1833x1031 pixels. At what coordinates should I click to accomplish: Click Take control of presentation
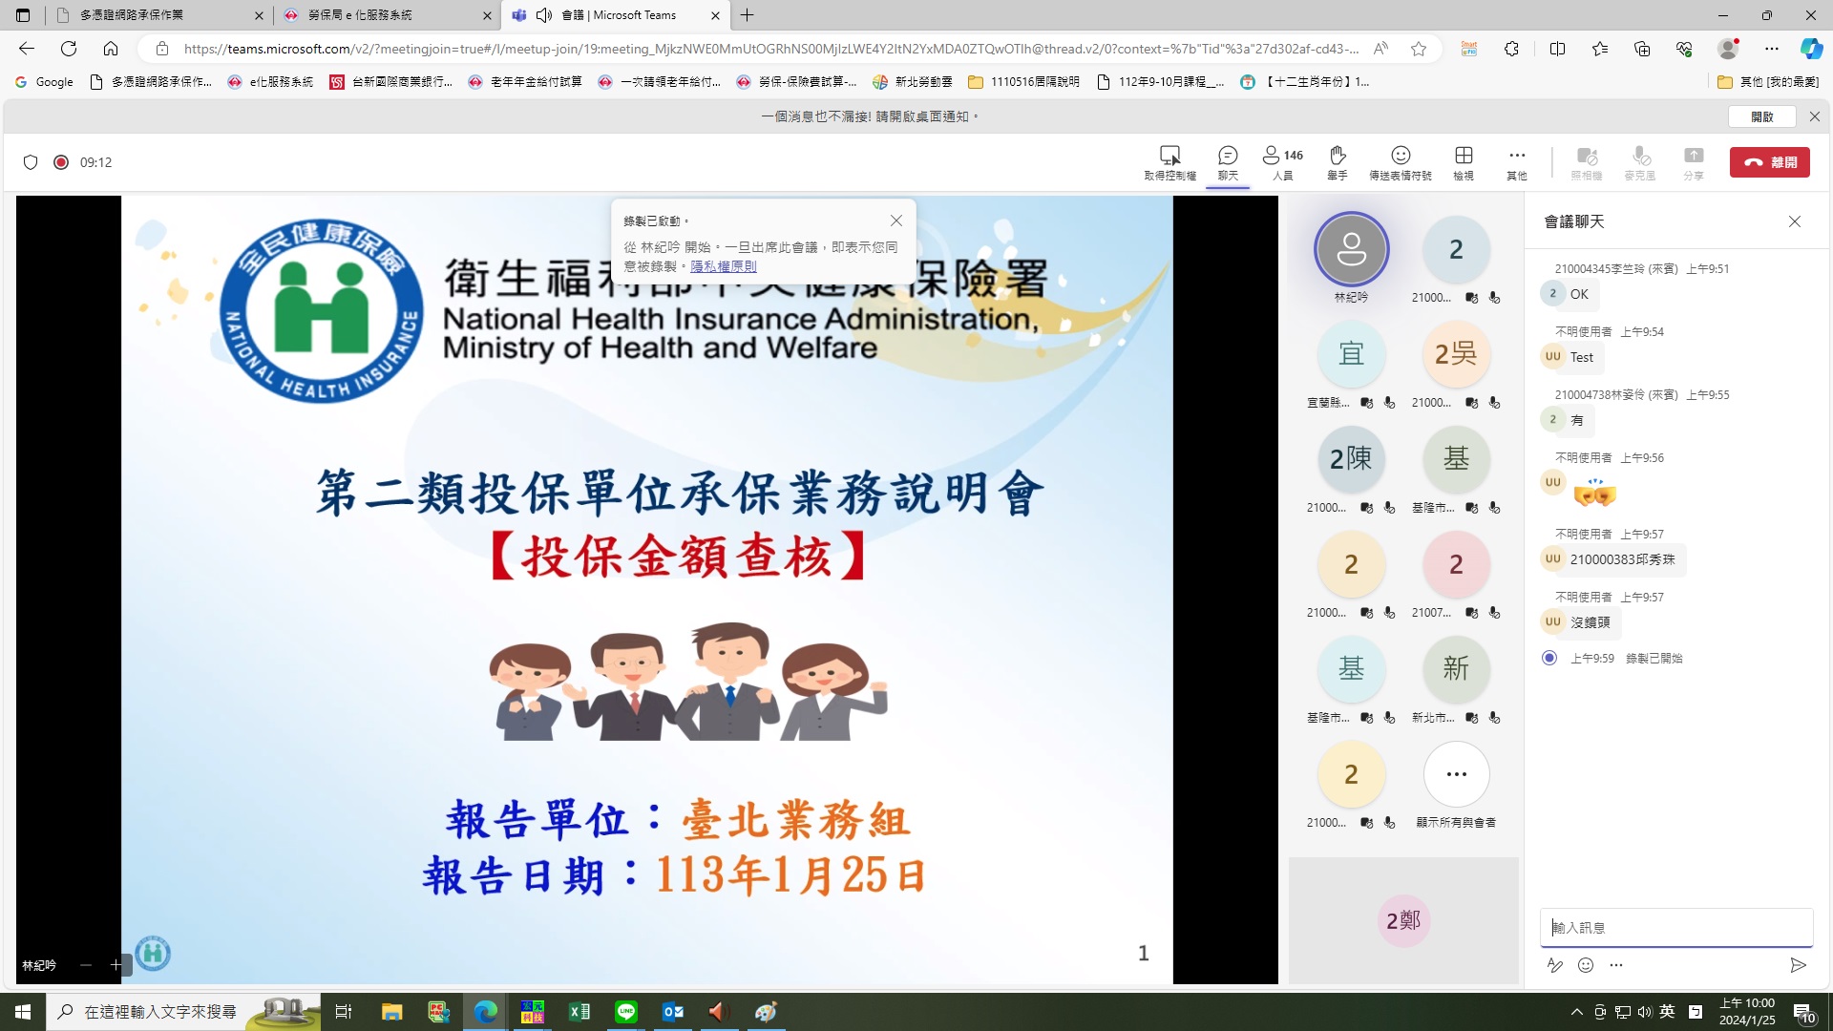click(1169, 161)
